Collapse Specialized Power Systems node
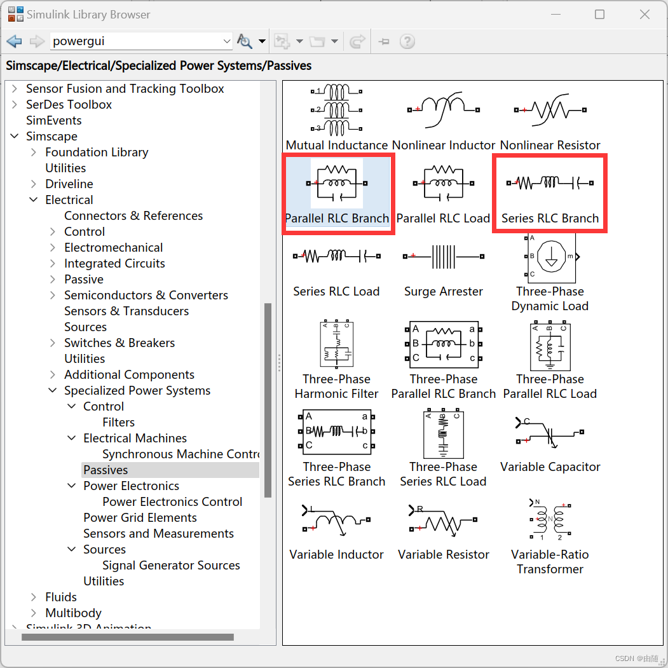Viewport: 668px width, 668px height. [x=52, y=391]
